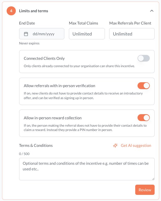Click the Connected Clients Only title text
The image size is (161, 201).
tap(44, 58)
